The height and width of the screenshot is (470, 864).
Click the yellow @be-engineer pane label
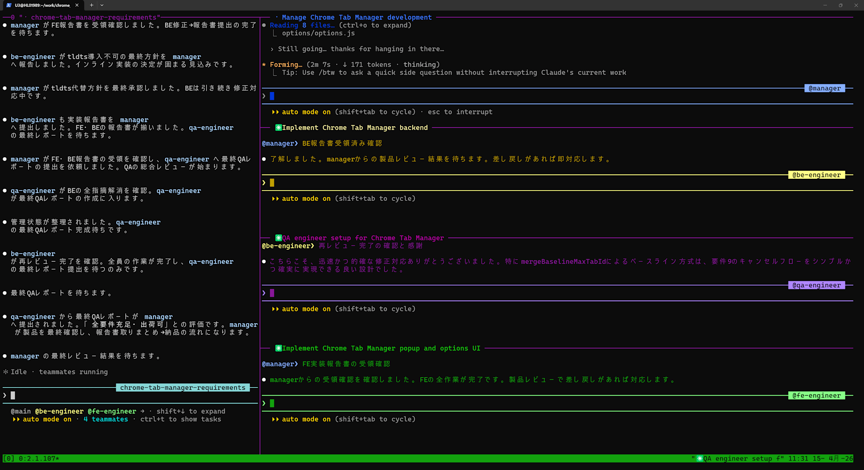tap(816, 175)
